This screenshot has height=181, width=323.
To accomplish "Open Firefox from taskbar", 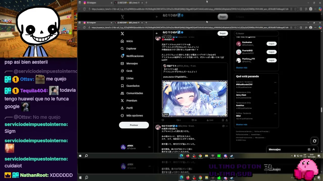I will tap(188, 156).
